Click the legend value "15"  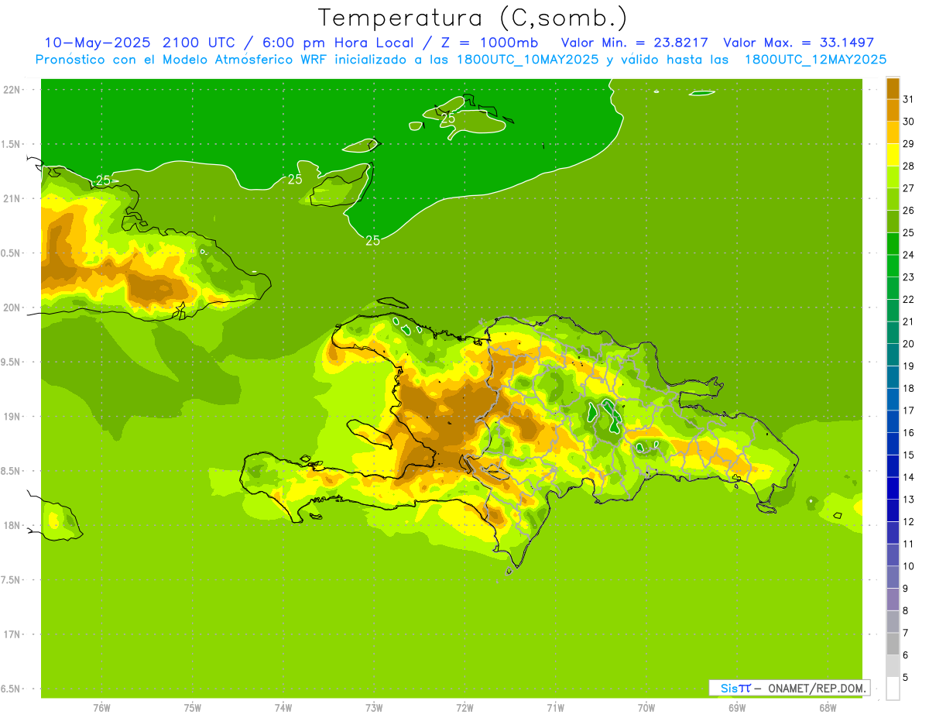tap(908, 455)
